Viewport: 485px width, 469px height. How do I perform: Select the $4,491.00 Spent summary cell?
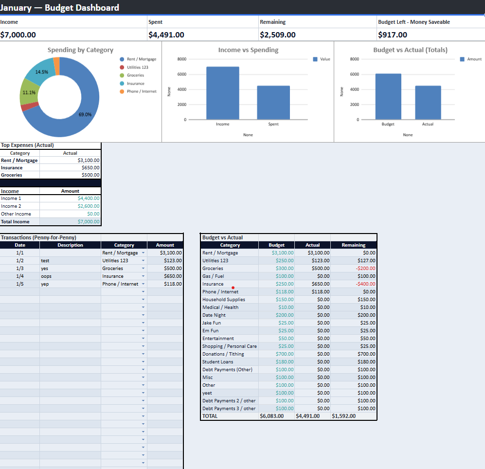(203, 35)
